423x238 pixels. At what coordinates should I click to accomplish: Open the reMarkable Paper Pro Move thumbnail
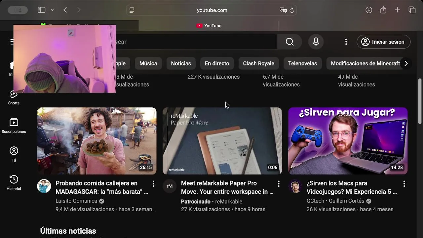click(x=222, y=141)
